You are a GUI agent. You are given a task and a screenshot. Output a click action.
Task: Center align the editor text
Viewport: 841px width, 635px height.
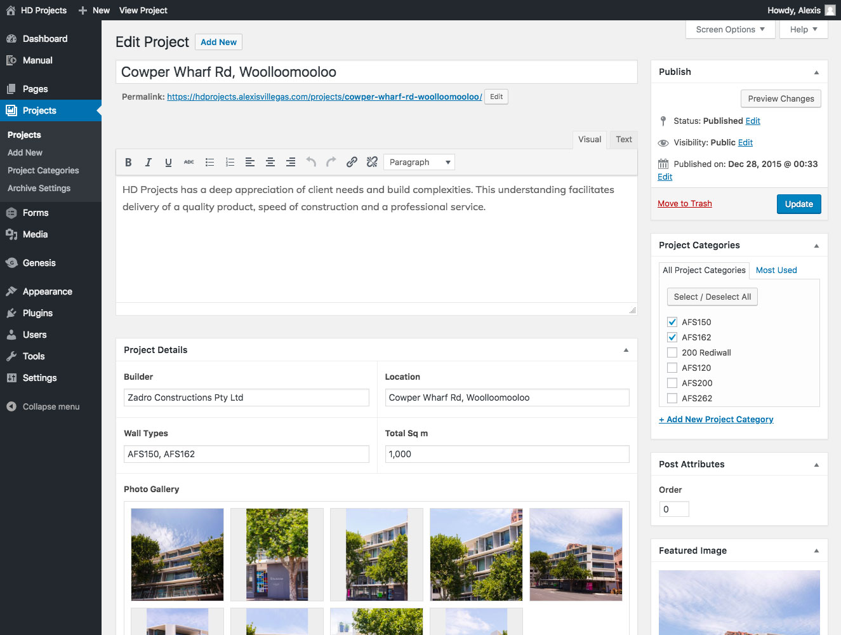pos(270,163)
